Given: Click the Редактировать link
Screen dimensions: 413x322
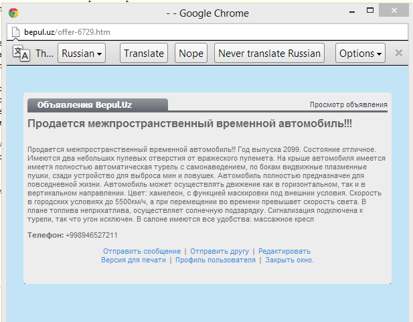Looking at the screenshot, I should [x=284, y=251].
